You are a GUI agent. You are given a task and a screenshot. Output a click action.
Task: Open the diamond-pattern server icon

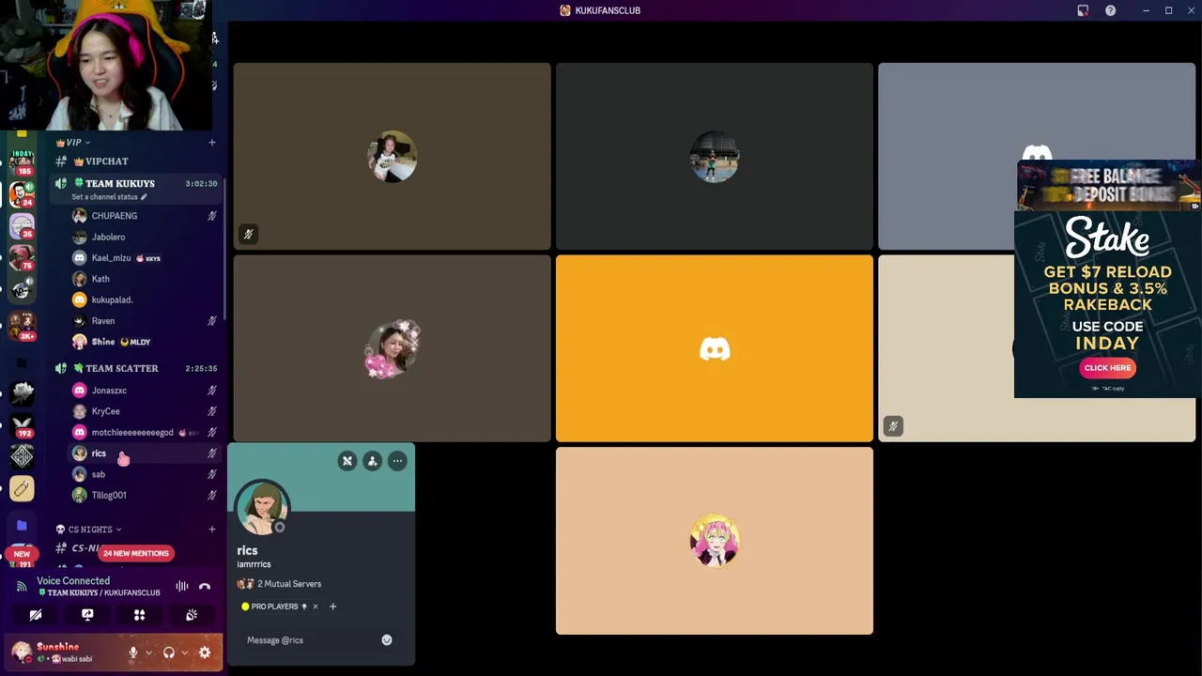(22, 456)
